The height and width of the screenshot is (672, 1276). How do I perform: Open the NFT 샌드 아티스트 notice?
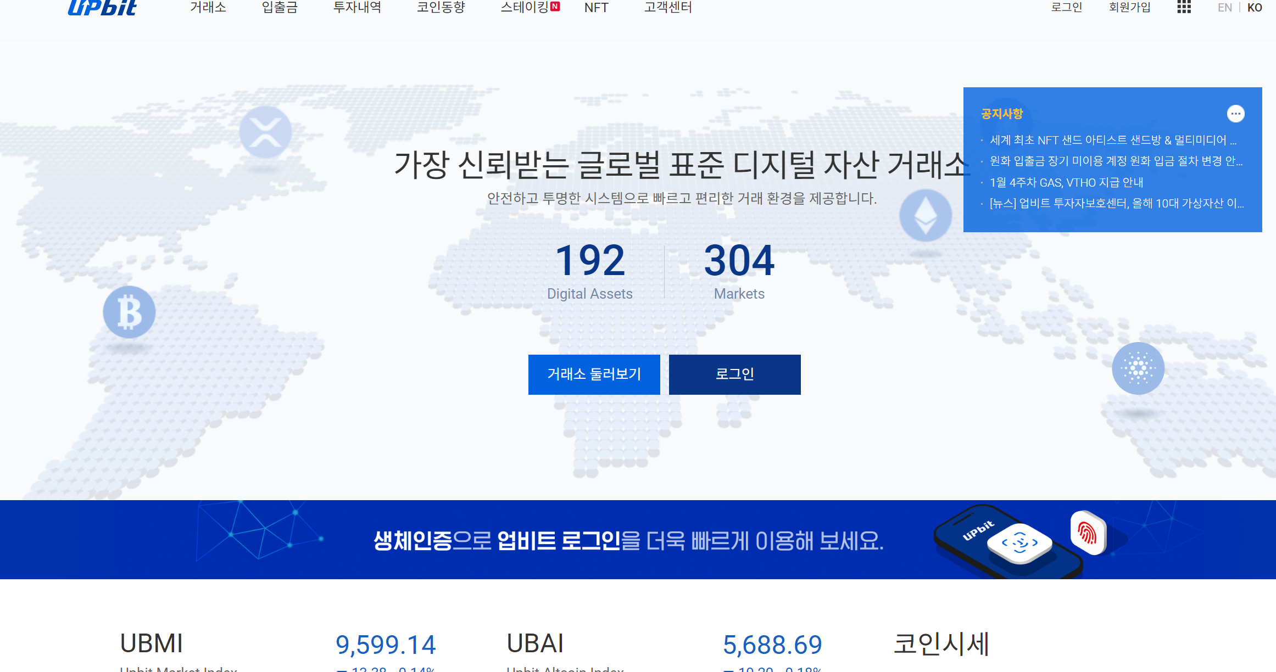(x=1110, y=140)
